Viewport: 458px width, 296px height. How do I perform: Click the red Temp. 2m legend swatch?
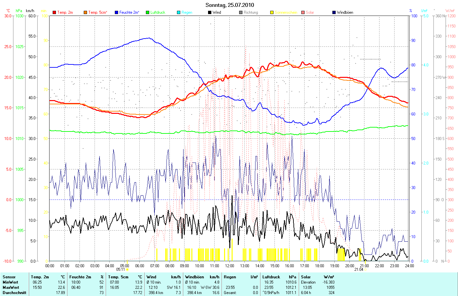tap(54, 12)
